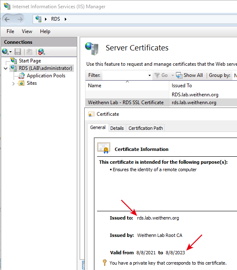Switch to the Details tab

click(x=117, y=128)
